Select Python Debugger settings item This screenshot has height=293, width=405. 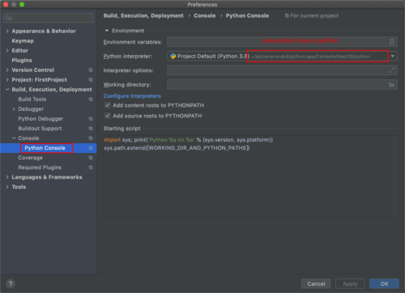[40, 119]
